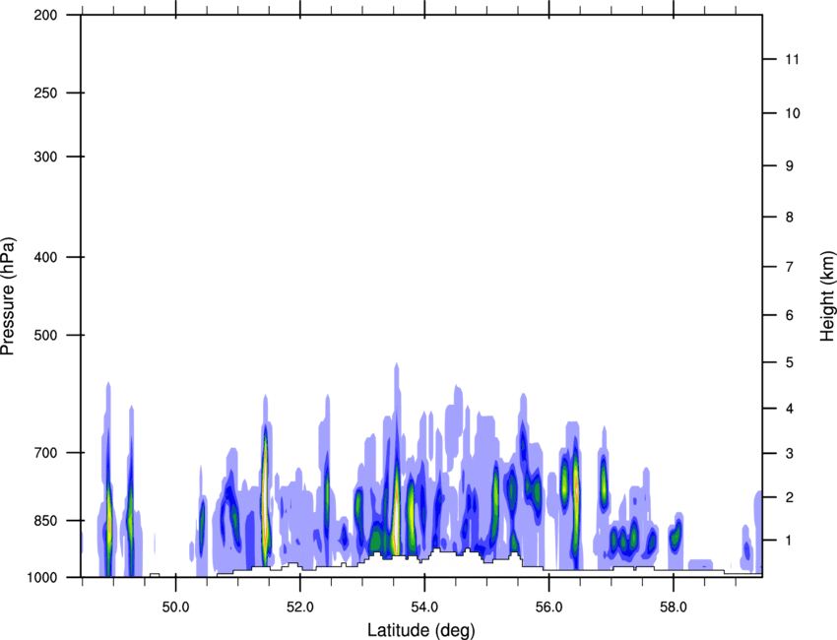Select the 200 pressure tick label

(45, 15)
